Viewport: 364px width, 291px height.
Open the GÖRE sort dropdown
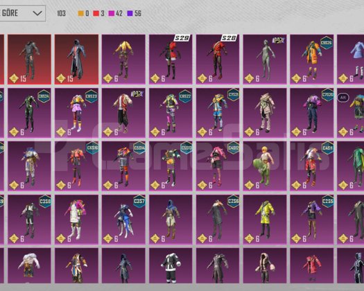point(22,13)
